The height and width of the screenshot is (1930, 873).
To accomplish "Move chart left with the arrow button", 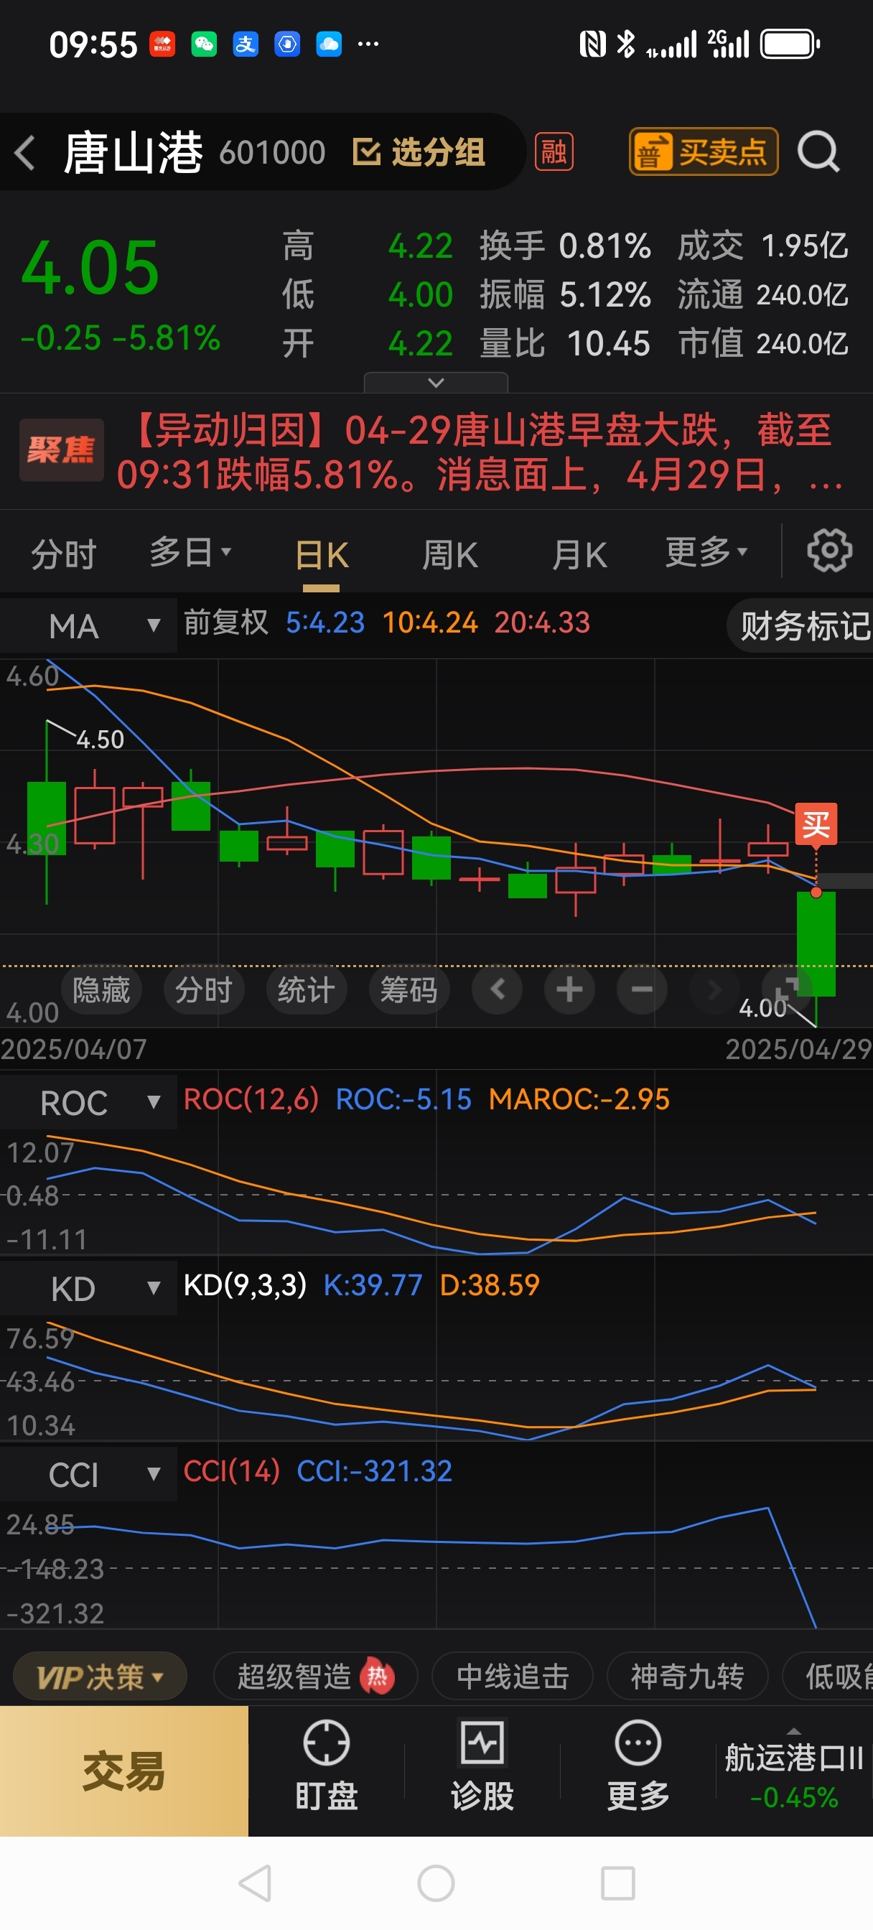I will click(x=497, y=989).
